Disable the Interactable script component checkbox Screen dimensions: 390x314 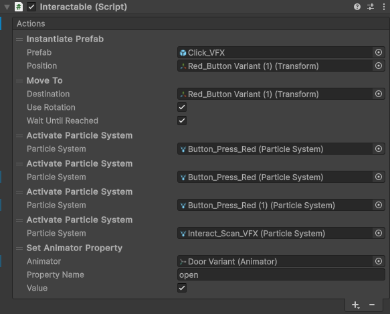[31, 7]
